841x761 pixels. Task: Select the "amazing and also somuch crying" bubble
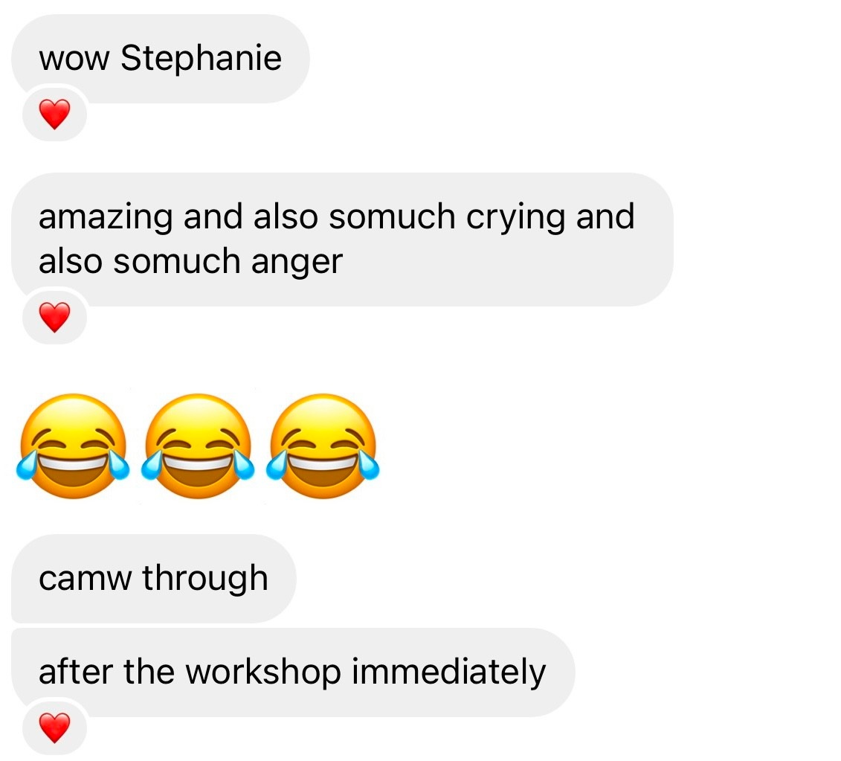[342, 240]
